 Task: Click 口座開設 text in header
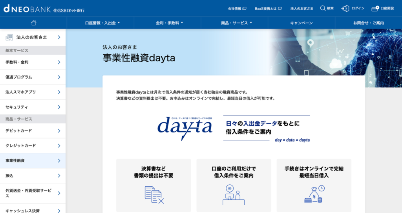click(x=387, y=8)
